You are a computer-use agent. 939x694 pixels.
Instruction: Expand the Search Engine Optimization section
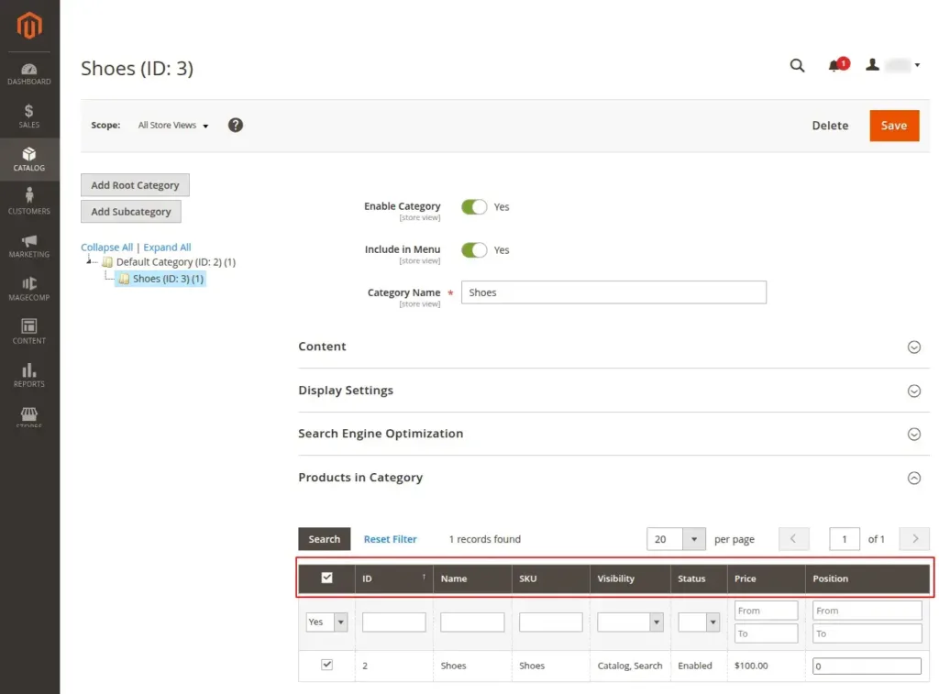(x=913, y=434)
